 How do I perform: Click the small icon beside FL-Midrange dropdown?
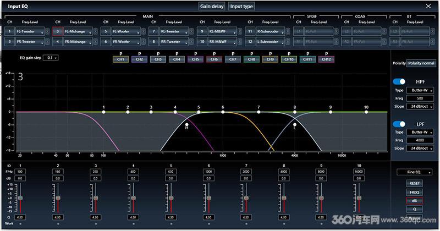coord(95,31)
